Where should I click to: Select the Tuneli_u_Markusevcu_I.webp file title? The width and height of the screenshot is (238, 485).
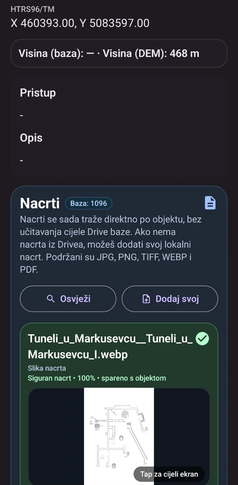point(111,346)
